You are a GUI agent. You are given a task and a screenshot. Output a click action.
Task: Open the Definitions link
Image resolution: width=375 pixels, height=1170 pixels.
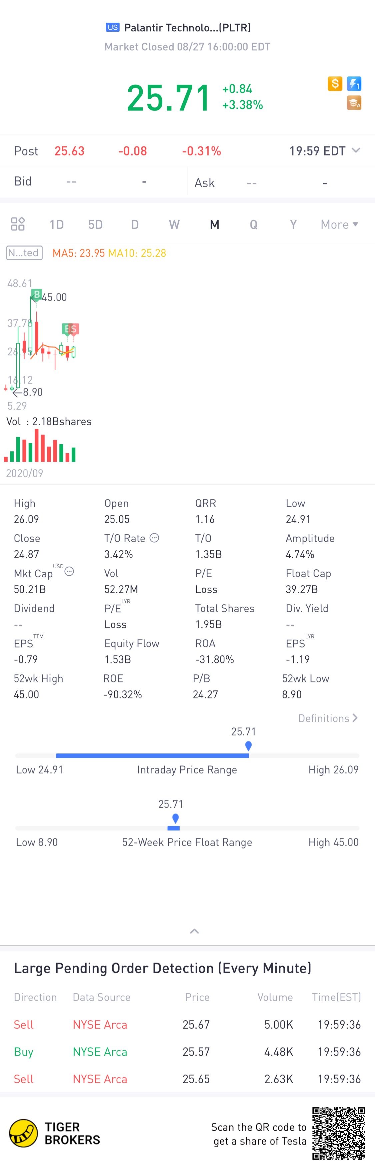(x=328, y=718)
